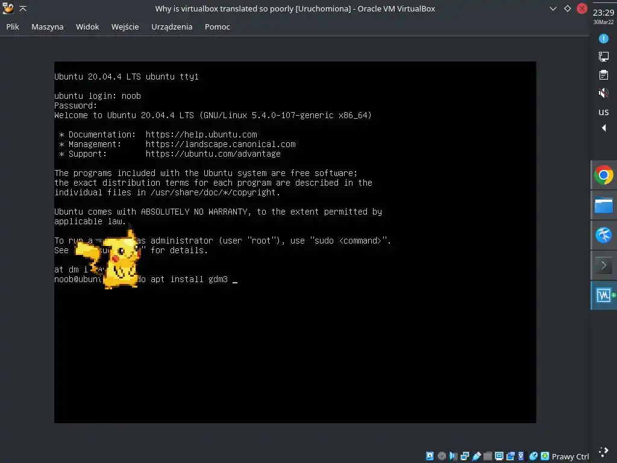Open the Pomoc menu
The width and height of the screenshot is (617, 463).
(x=217, y=27)
